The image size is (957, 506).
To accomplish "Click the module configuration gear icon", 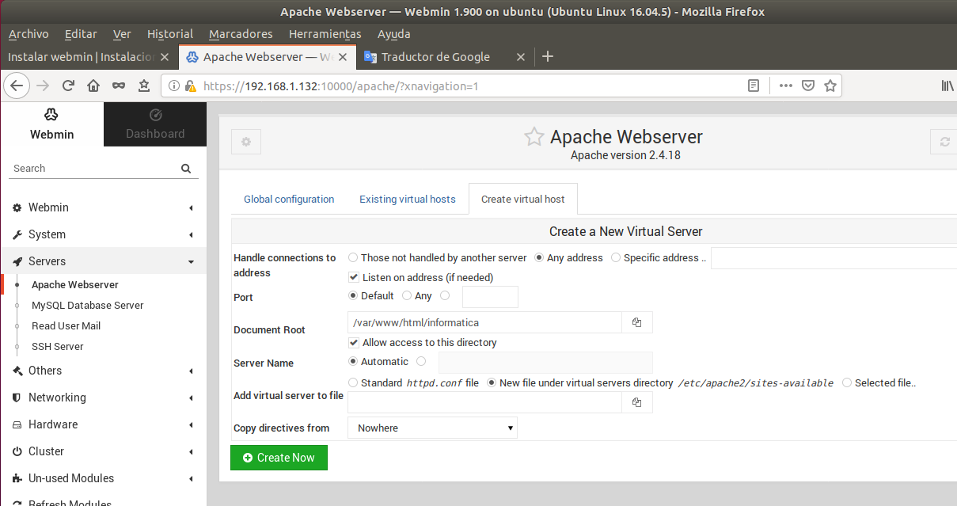I will click(x=246, y=142).
